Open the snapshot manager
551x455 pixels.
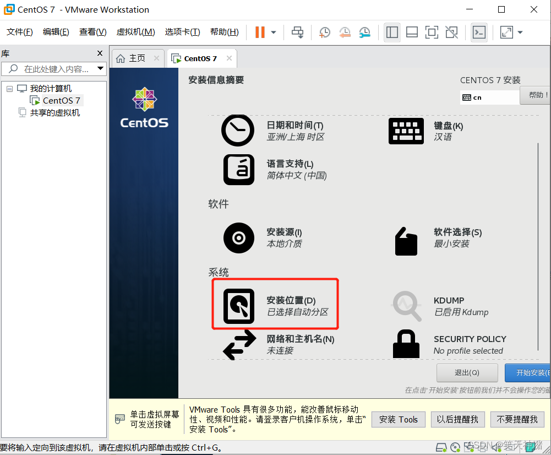pyautogui.click(x=365, y=32)
